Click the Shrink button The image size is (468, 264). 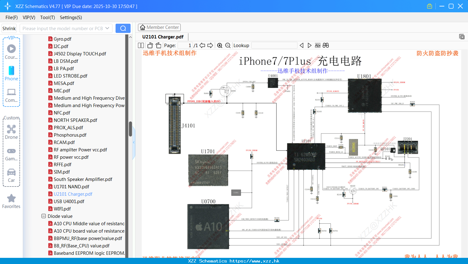click(9, 28)
